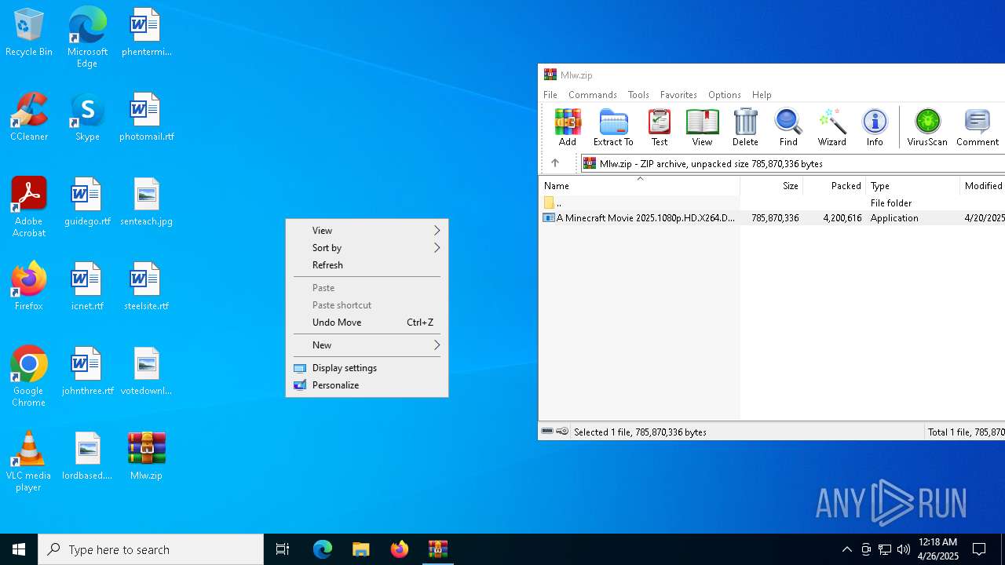Select the guidego.rtf desktop file
Image resolution: width=1005 pixels, height=565 pixels.
click(87, 202)
